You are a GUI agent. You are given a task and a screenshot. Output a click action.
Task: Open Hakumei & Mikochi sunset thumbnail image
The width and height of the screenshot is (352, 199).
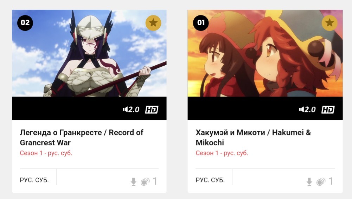click(265, 53)
